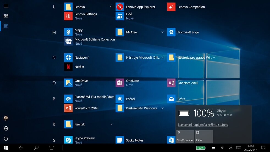Click the Windows Start button
Image resolution: width=270 pixels, height=152 pixels.
6,148
